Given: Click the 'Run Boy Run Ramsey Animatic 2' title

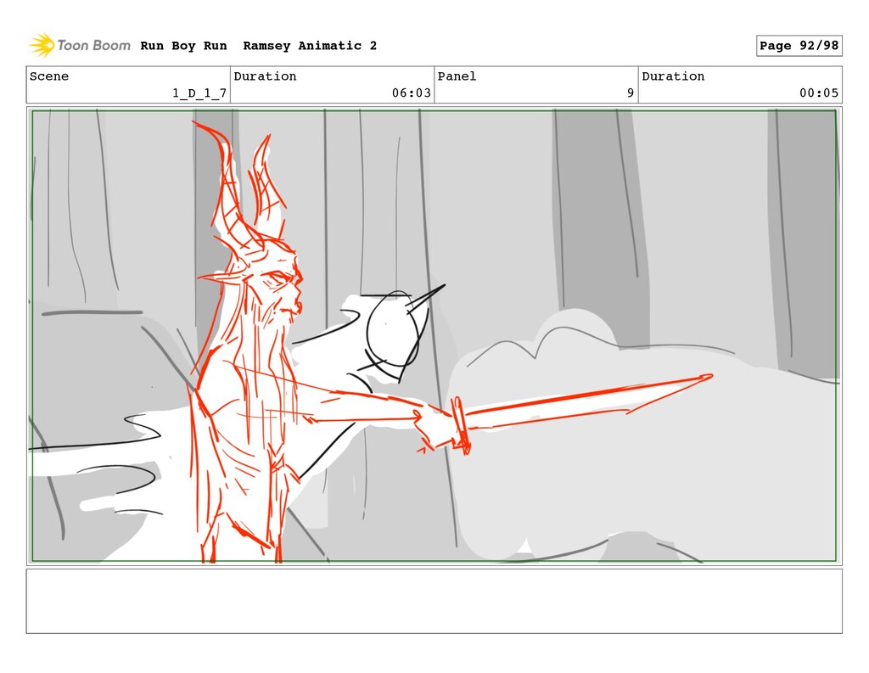Looking at the screenshot, I should (x=258, y=46).
